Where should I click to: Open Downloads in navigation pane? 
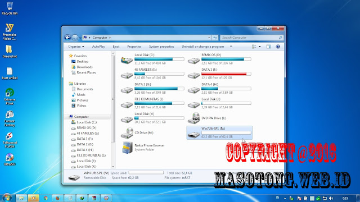point(84,67)
